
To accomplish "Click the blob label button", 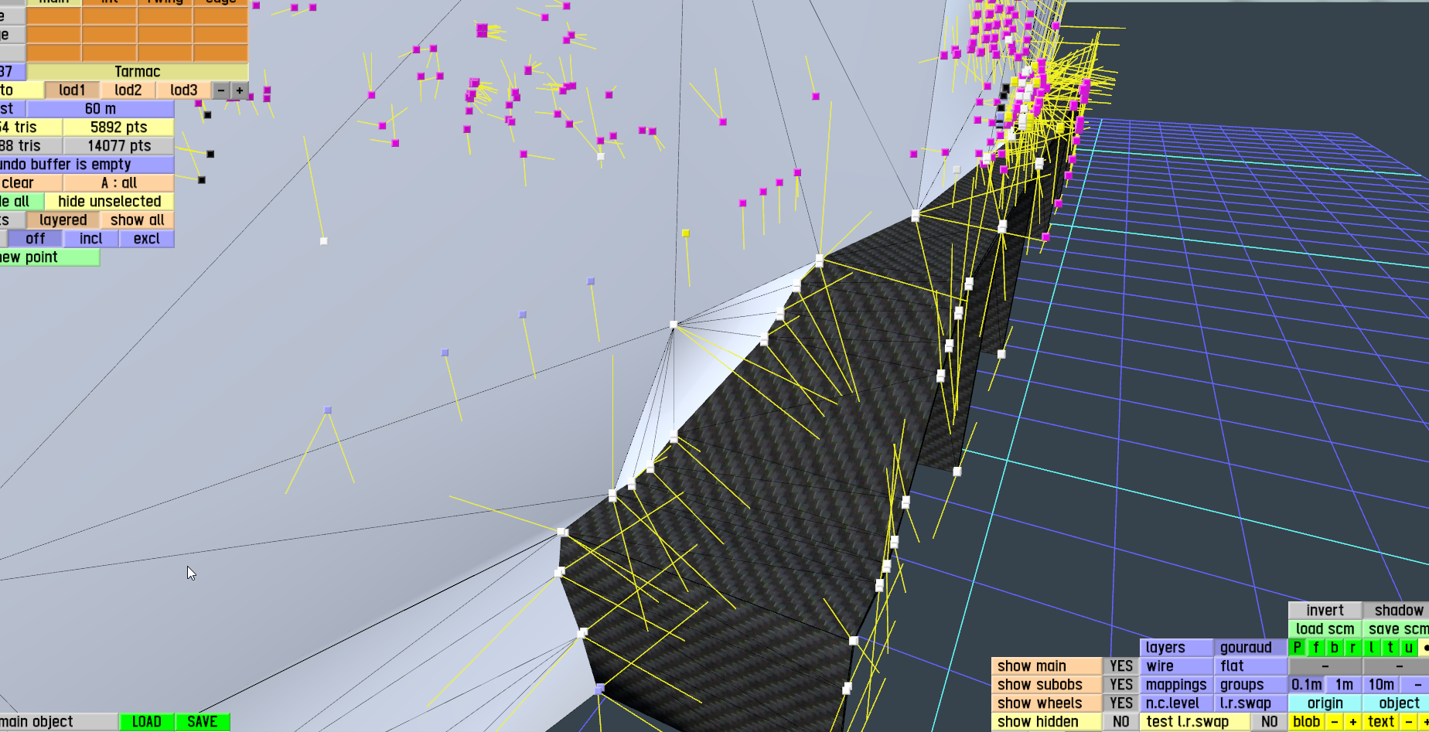I will pyautogui.click(x=1307, y=722).
